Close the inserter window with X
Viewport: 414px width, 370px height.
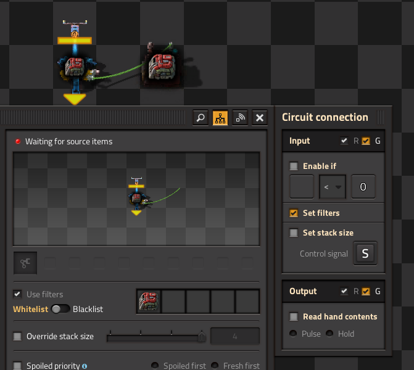pyautogui.click(x=260, y=118)
